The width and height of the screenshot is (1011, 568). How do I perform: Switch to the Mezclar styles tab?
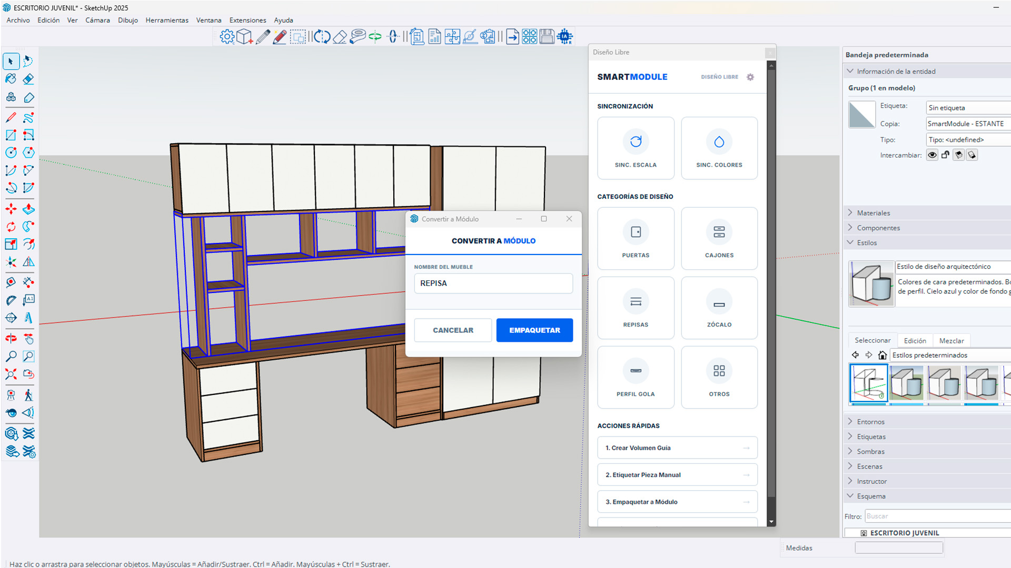click(x=951, y=340)
